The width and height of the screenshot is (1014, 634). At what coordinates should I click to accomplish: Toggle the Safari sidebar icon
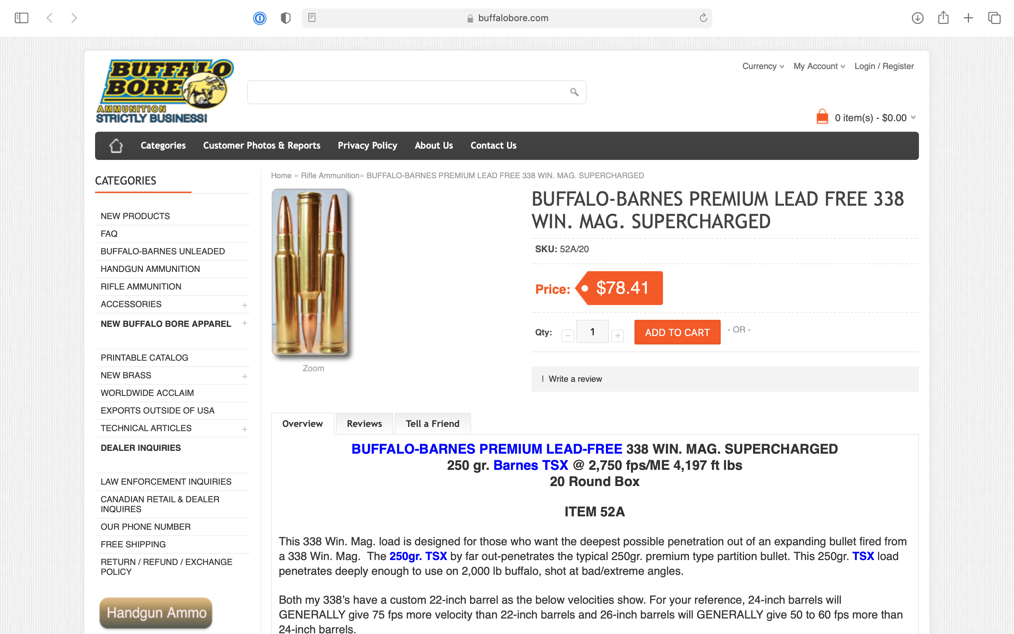[x=21, y=18]
